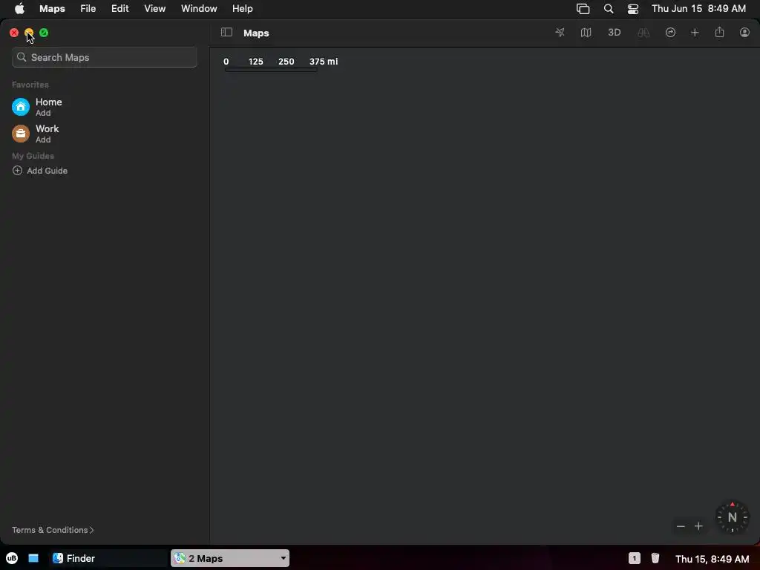Screen dimensions: 760x570
Task: Expand the 2 Maps taskbar dropdown arrow
Action: [283, 558]
